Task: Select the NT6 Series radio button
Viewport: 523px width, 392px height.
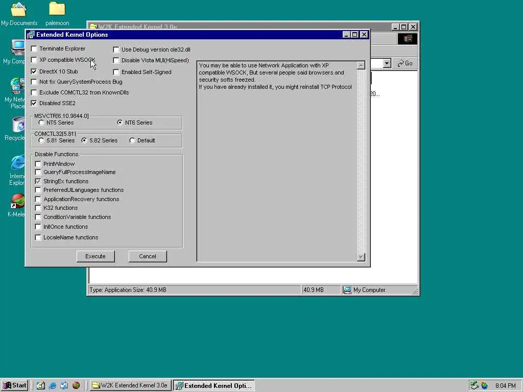Action: tap(120, 122)
